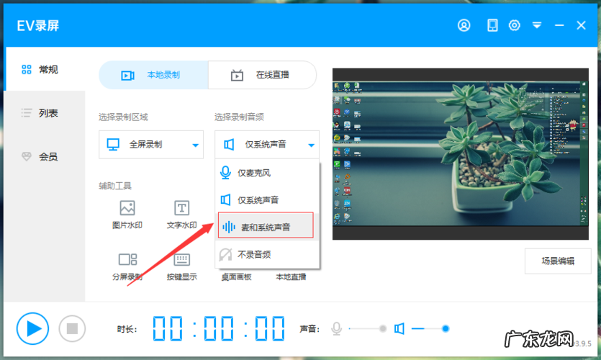The width and height of the screenshot is (601, 360).
Task: Click the 图片水印 image watermark tool
Action: pos(127,215)
